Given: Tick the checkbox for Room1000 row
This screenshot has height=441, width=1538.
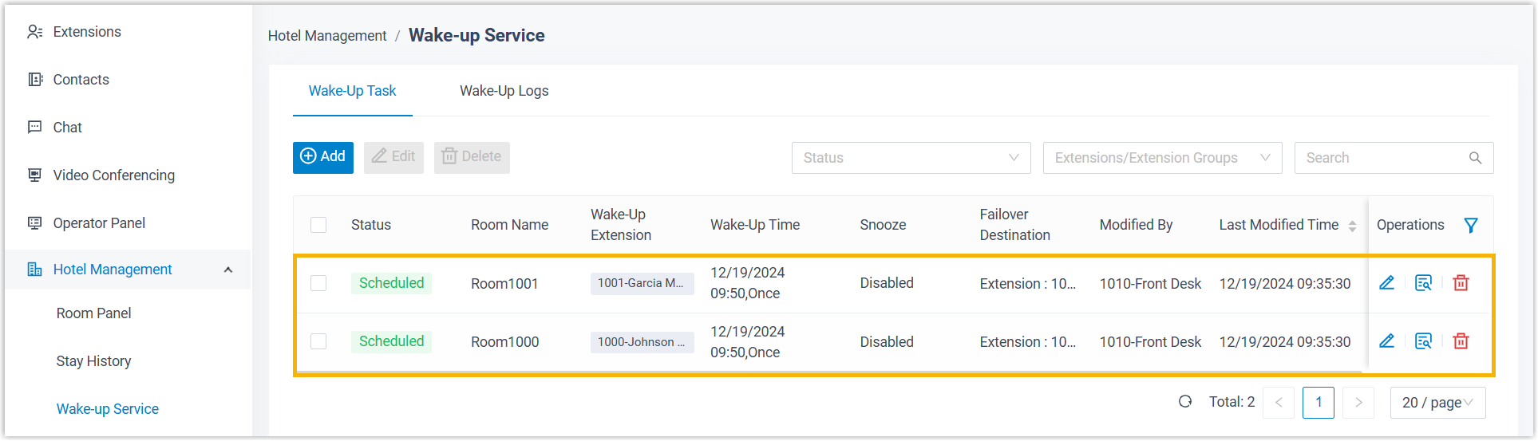Looking at the screenshot, I should click(x=318, y=341).
